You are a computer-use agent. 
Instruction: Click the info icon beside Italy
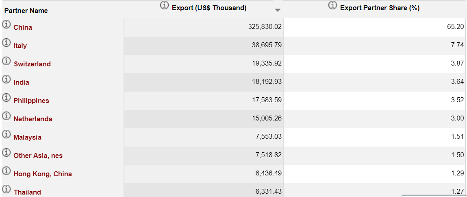click(x=7, y=43)
